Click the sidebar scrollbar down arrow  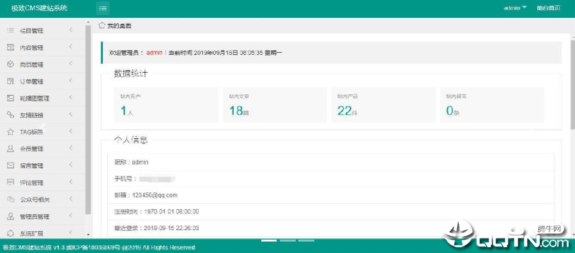(x=88, y=235)
